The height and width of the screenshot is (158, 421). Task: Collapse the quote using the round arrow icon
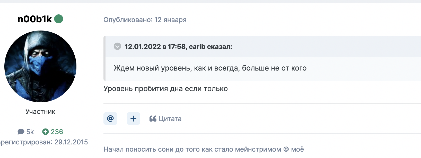(117, 46)
